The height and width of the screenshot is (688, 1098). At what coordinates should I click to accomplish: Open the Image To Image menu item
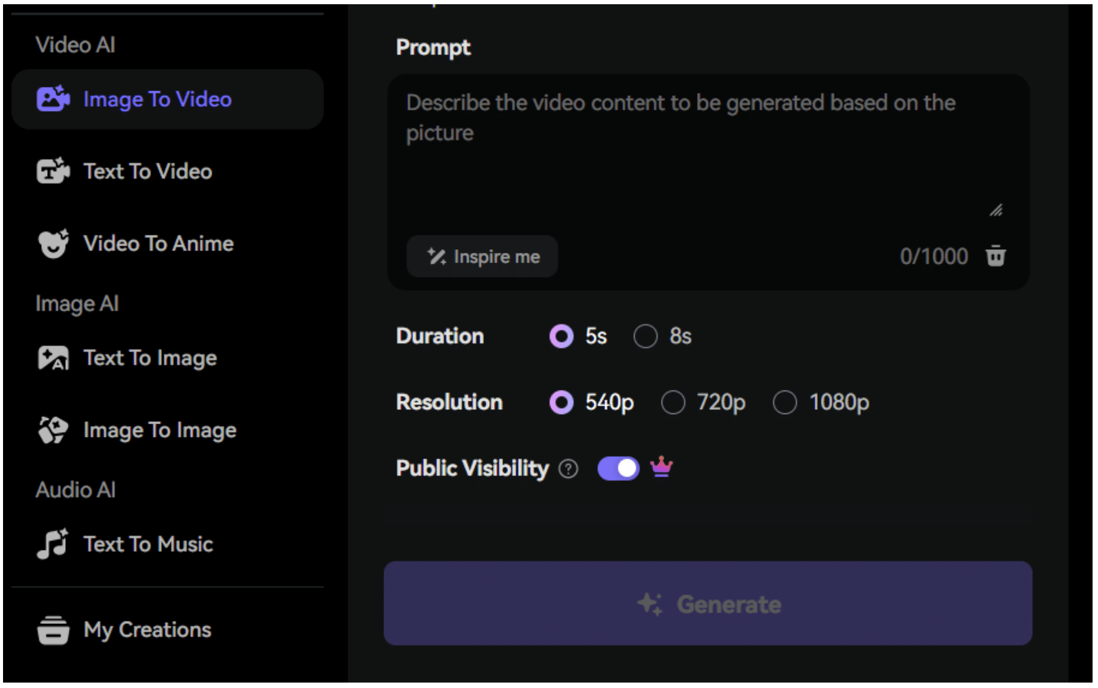click(167, 430)
